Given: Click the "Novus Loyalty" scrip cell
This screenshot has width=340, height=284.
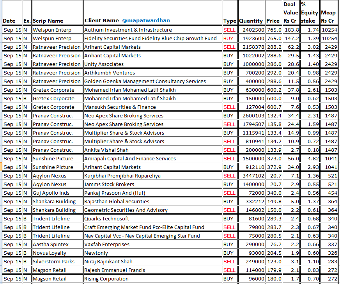Looking at the screenshot, I should pos(57,253).
